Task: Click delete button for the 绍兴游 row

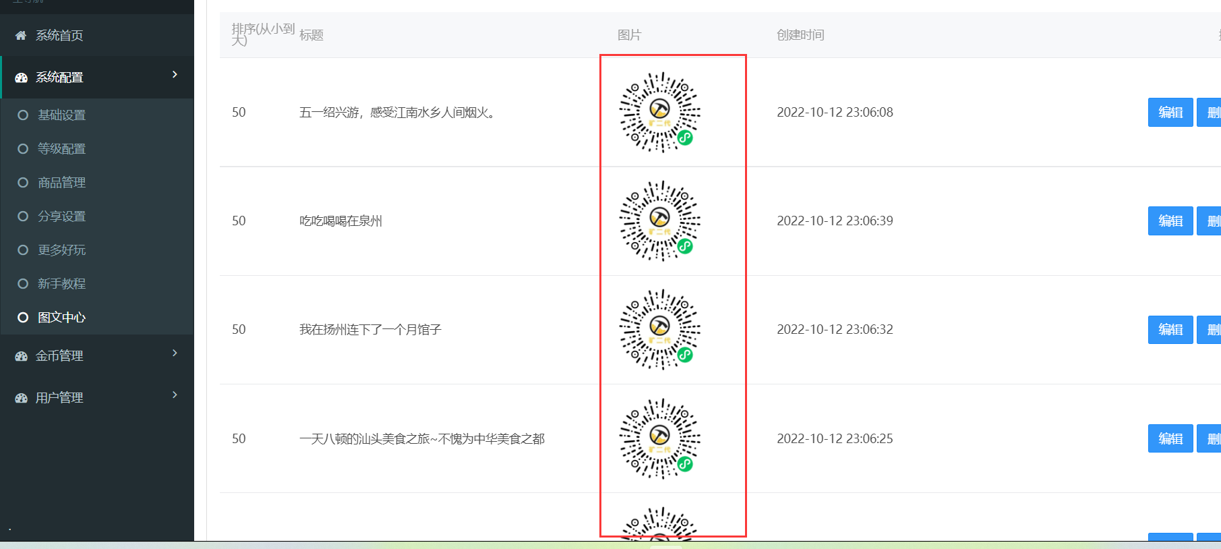Action: [1210, 113]
